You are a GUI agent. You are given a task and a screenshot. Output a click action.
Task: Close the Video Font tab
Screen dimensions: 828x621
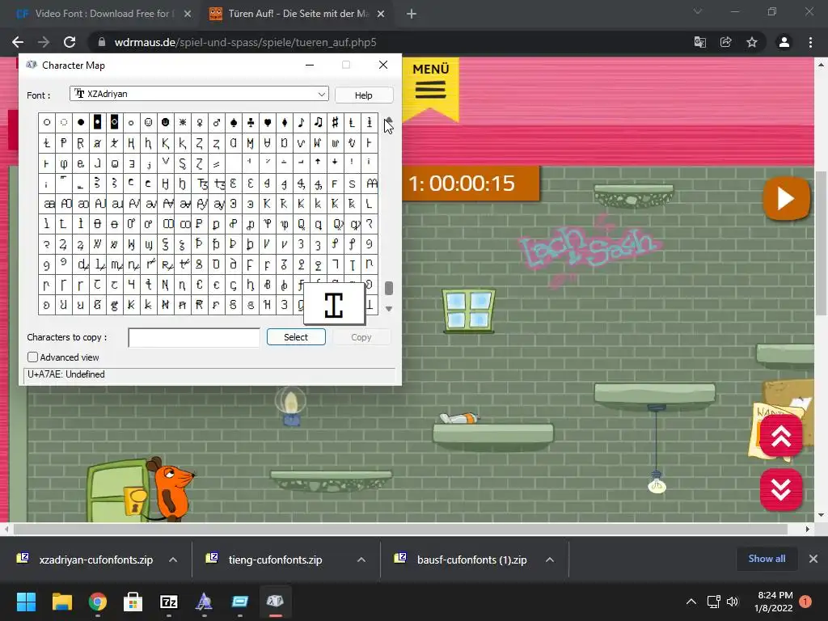click(x=188, y=15)
